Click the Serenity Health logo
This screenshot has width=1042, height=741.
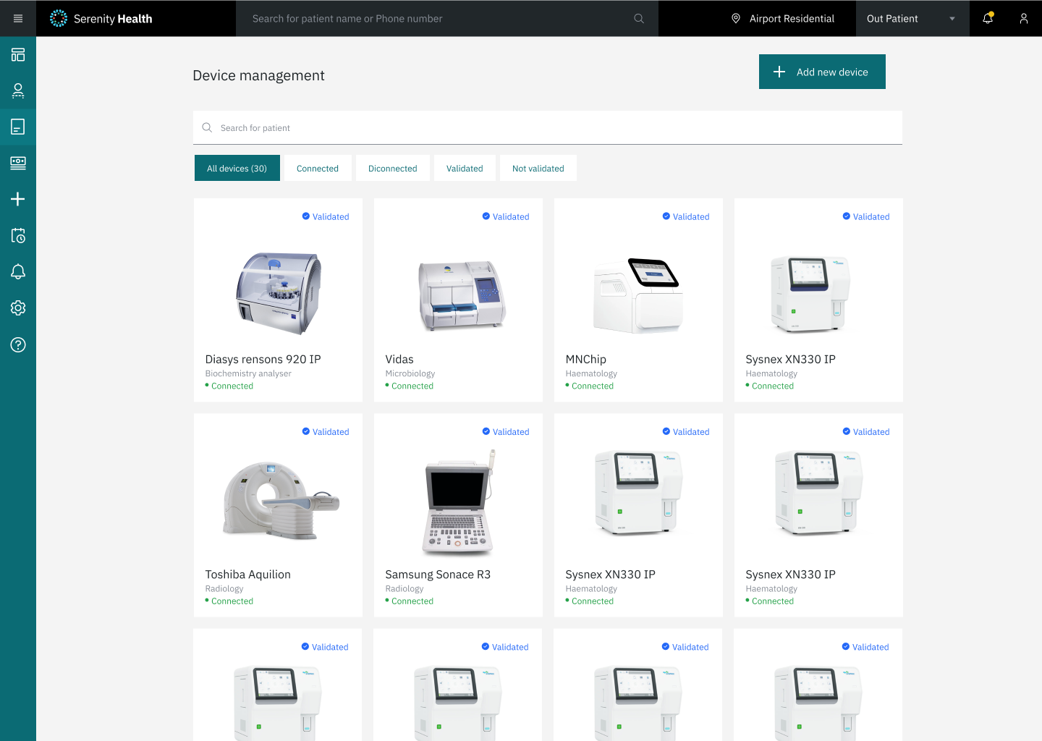(101, 19)
